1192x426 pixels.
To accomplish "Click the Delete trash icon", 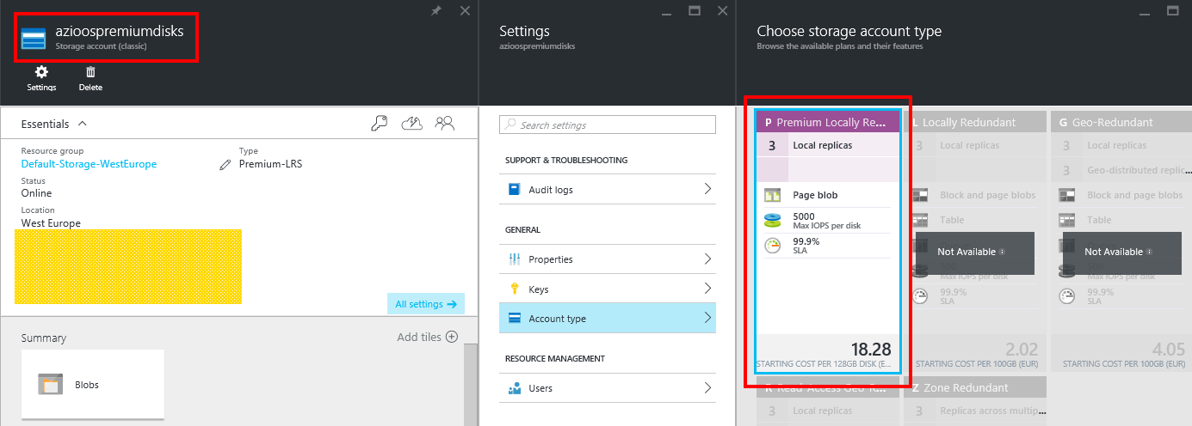I will [90, 72].
